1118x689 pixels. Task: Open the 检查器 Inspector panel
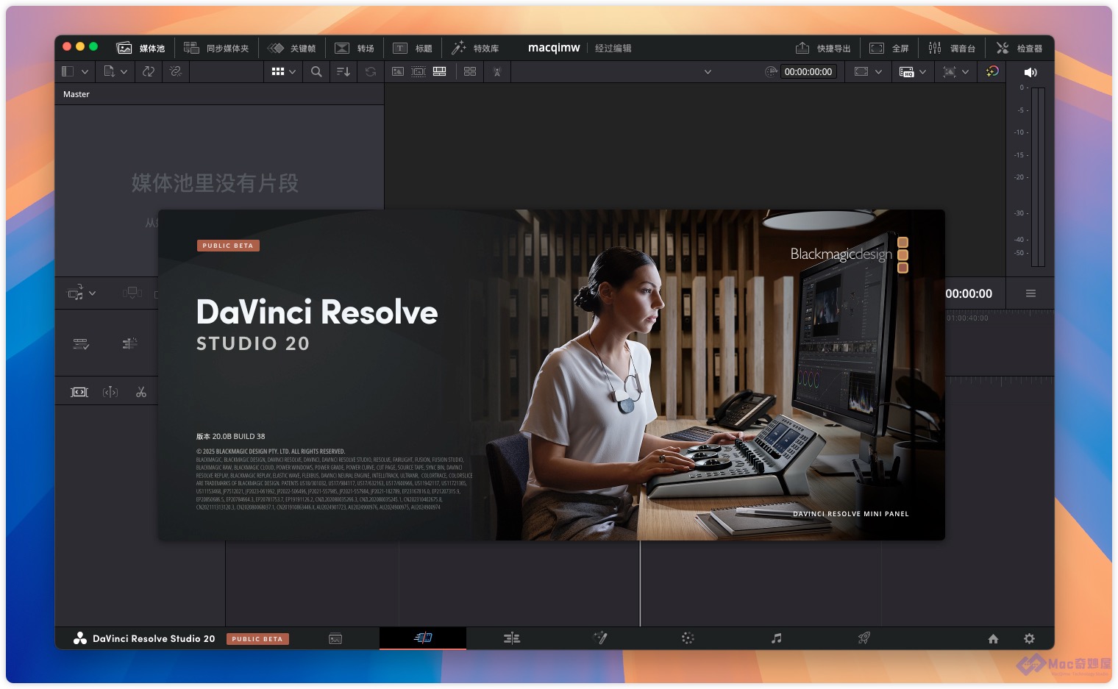click(x=1019, y=48)
